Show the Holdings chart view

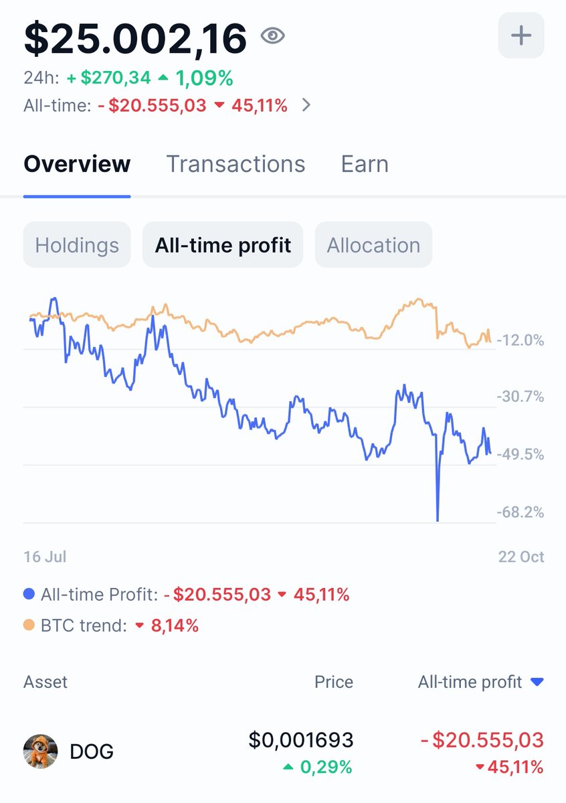[77, 245]
